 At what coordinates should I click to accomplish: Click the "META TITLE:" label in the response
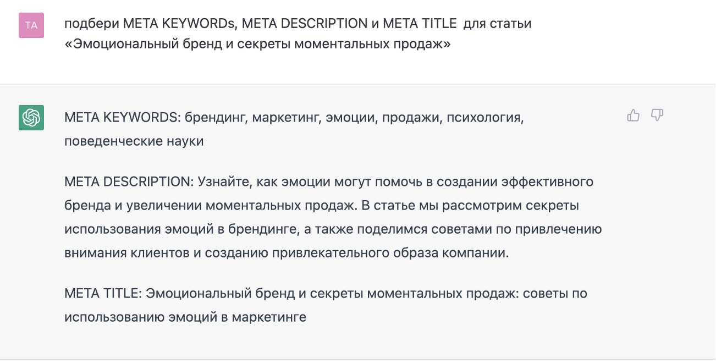pos(103,294)
